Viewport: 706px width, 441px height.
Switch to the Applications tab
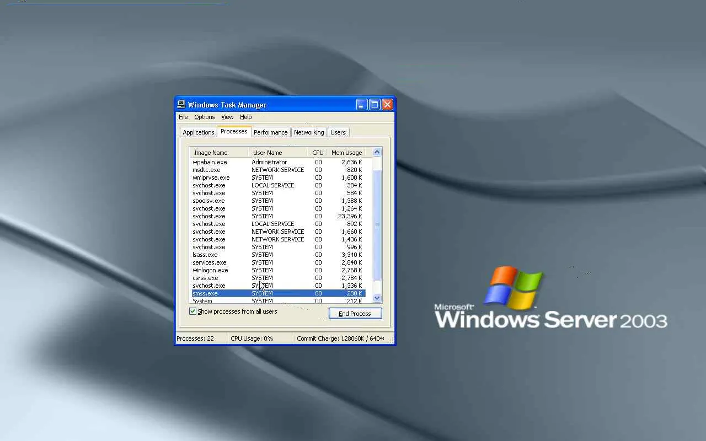point(198,132)
